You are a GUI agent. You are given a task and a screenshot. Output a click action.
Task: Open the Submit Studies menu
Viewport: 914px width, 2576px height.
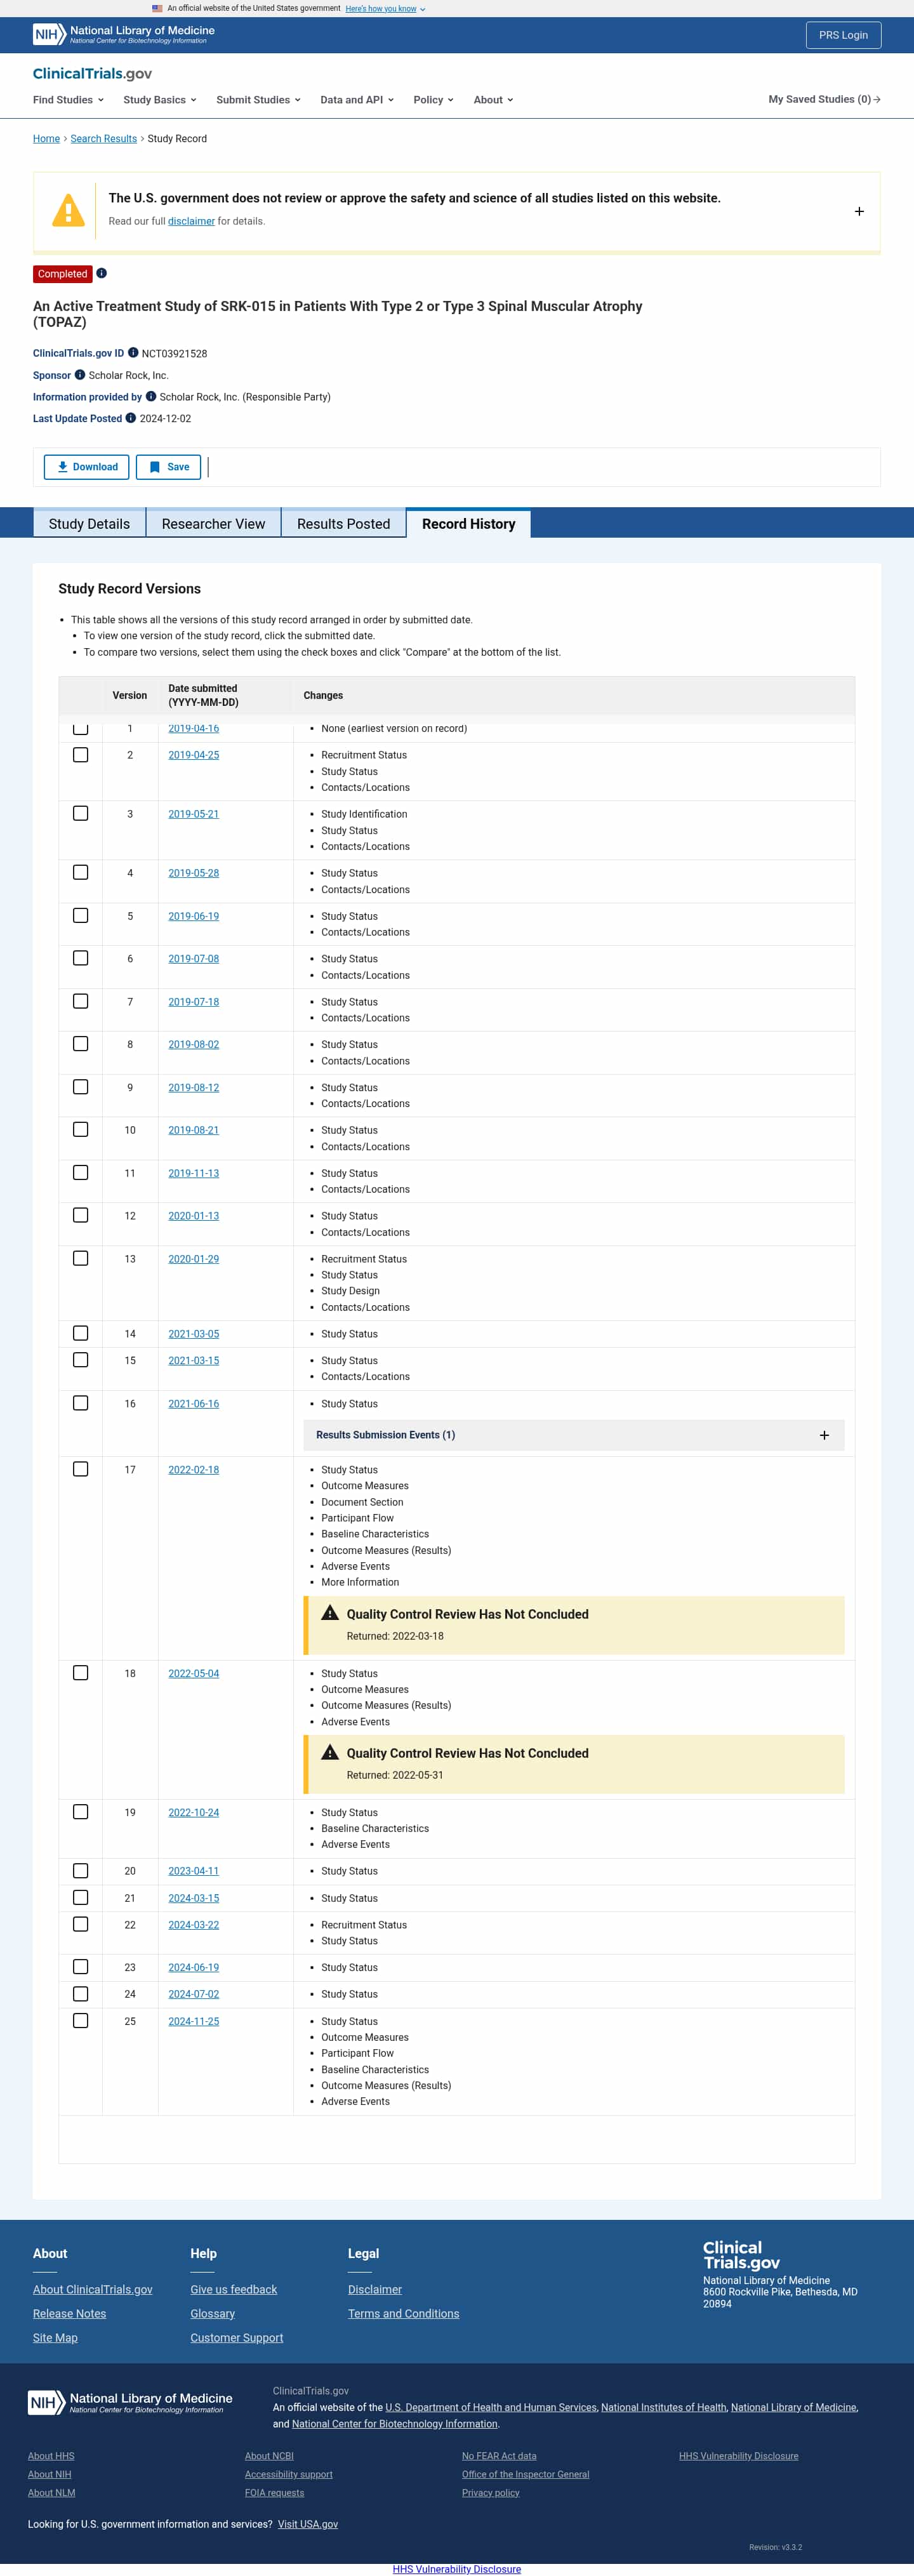click(258, 100)
